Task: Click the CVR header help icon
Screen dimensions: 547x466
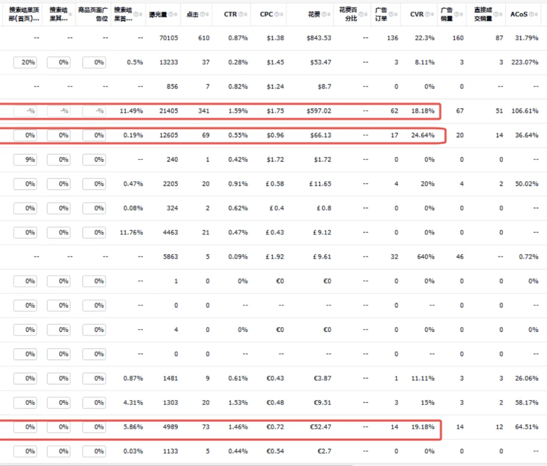Action: tap(427, 14)
